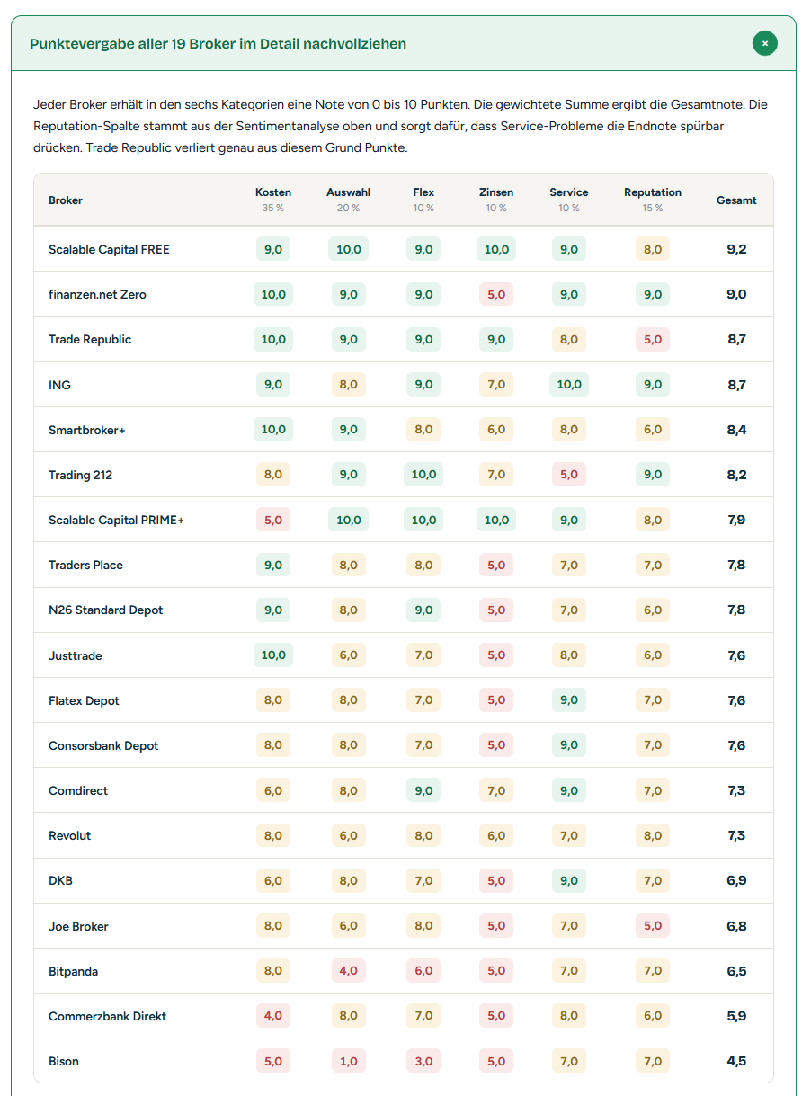Click the Trade Republic broker name
Viewport: 802px width, 1096px height.
point(90,339)
